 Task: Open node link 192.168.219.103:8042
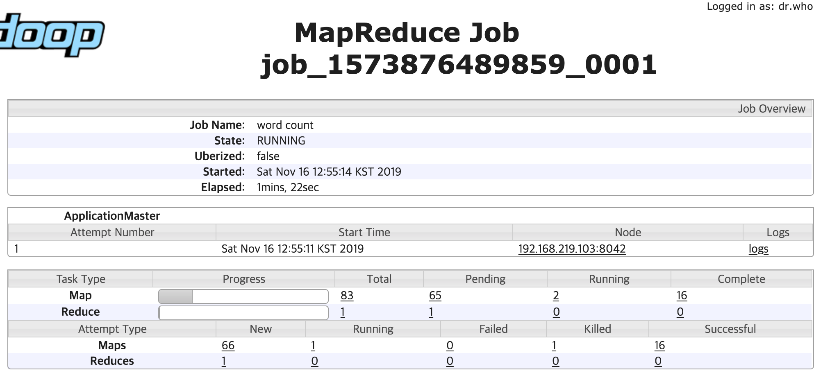[571, 249]
